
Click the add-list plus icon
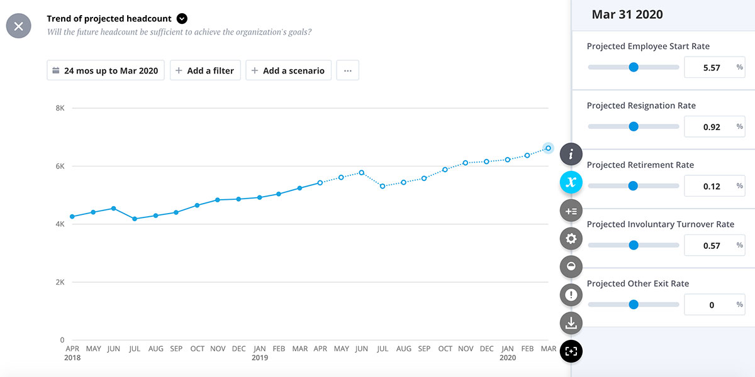(x=571, y=210)
